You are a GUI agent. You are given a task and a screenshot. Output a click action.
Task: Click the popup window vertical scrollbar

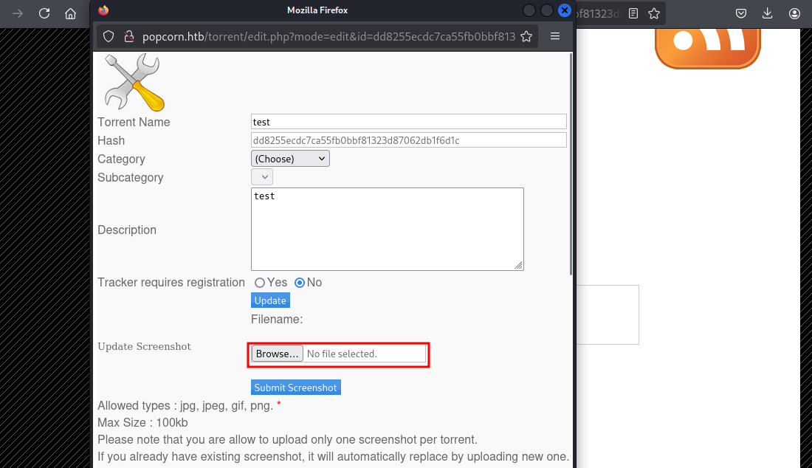point(571,162)
